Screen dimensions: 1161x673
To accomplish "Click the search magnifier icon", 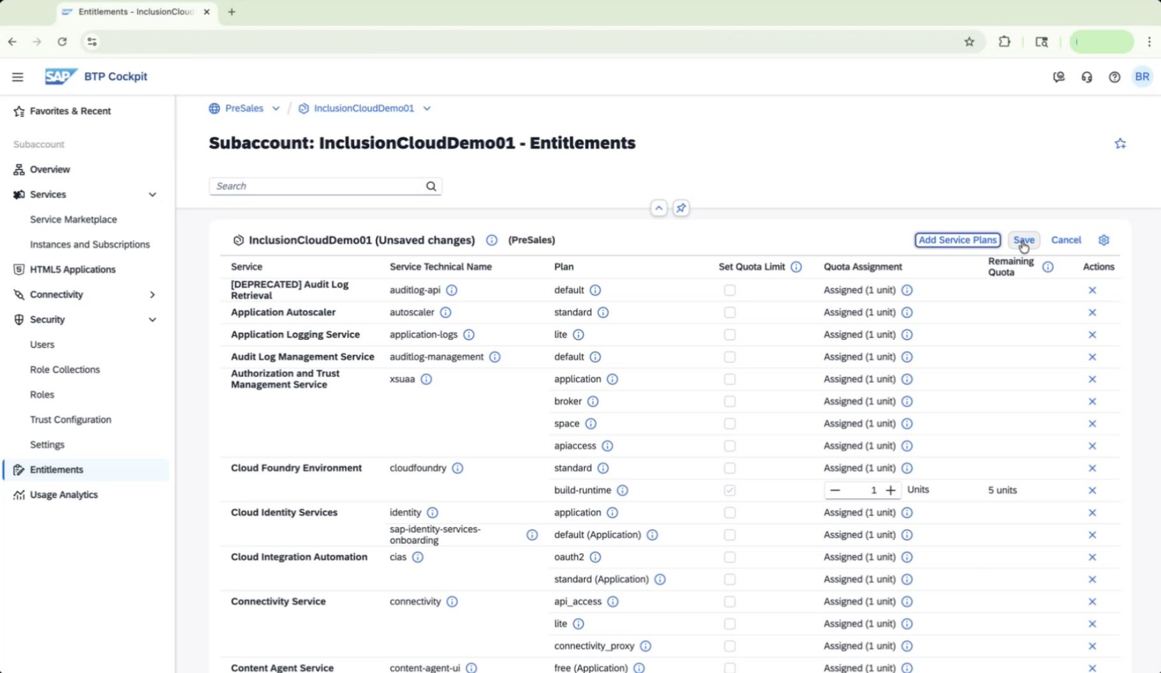I will (431, 186).
